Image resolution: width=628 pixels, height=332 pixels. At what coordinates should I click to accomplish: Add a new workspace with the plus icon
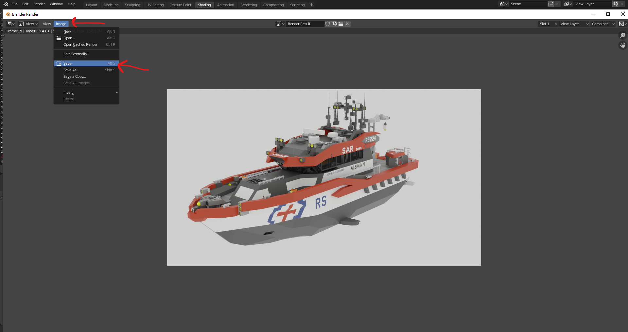(x=311, y=5)
